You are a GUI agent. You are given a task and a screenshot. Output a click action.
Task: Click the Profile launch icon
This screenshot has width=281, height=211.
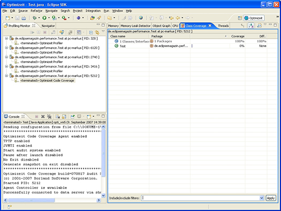coord(54,18)
